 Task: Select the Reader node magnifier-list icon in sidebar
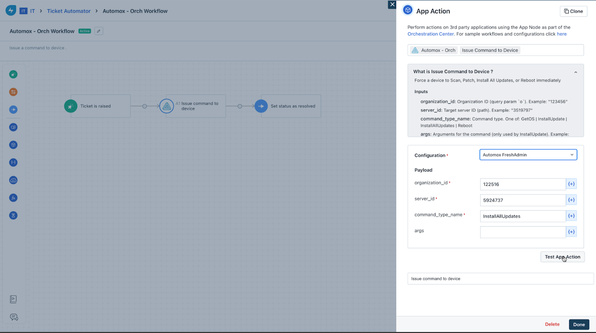13,127
